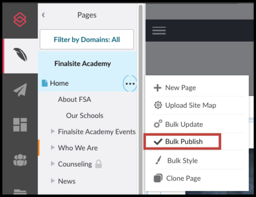Select the Finalsite Academy site heading
This screenshot has height=197, width=256.
pyautogui.click(x=83, y=64)
